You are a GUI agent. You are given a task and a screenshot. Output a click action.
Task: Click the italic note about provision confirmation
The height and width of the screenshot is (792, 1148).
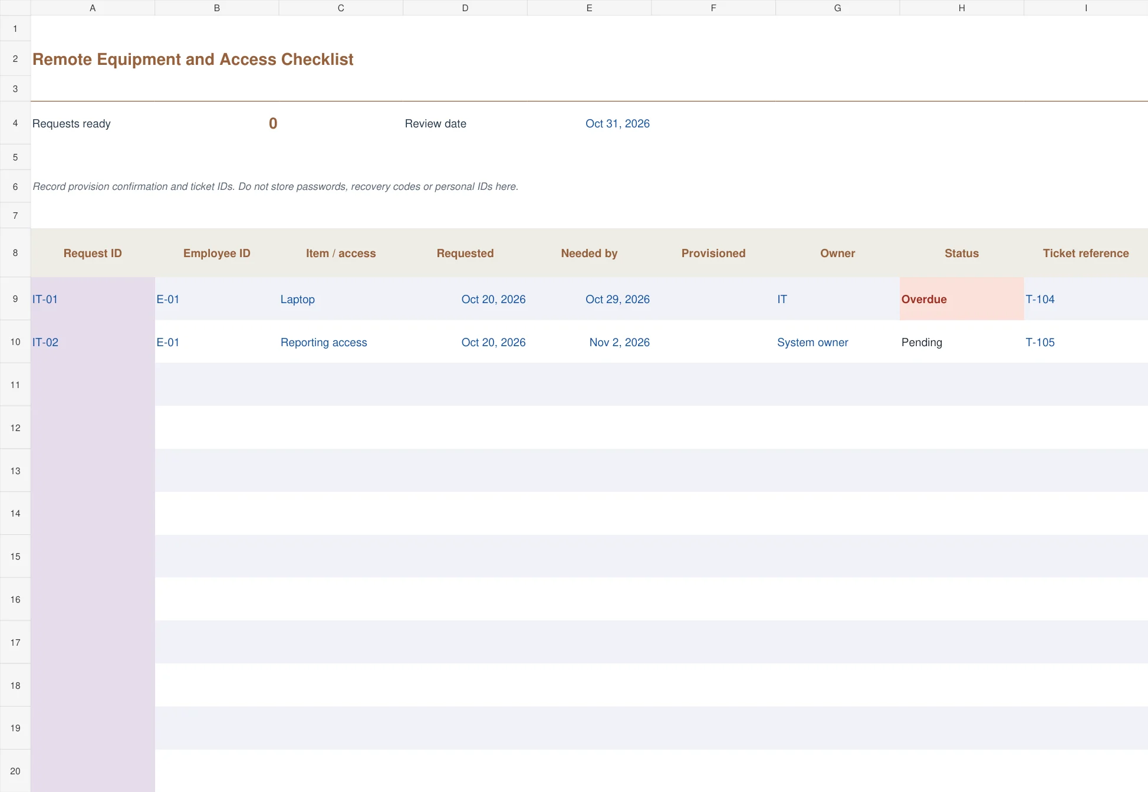click(275, 186)
